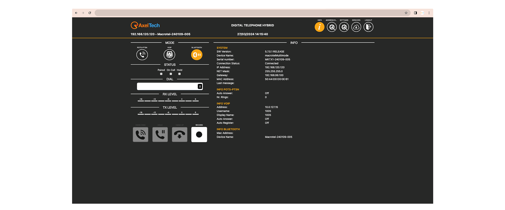Click the Dial number input field
Viewport: 505px width, 210px height.
(167, 86)
